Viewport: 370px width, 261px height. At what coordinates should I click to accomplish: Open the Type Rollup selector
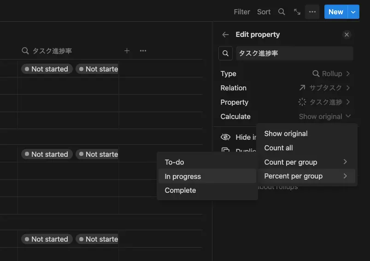[x=331, y=74]
